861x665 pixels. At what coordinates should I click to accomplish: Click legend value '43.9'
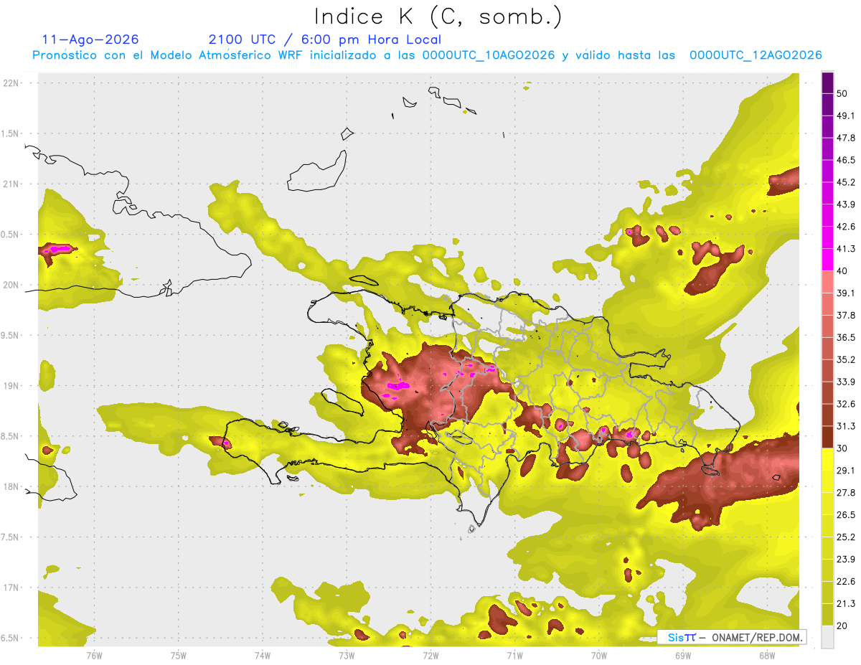tap(846, 204)
